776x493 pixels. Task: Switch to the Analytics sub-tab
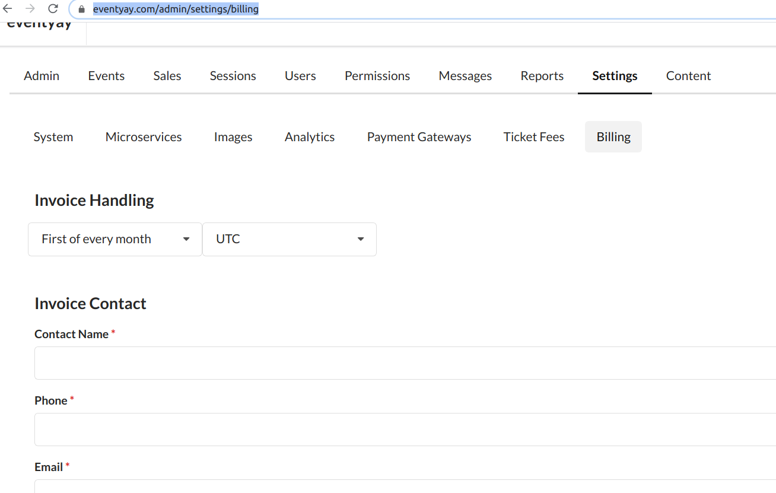[x=310, y=137]
